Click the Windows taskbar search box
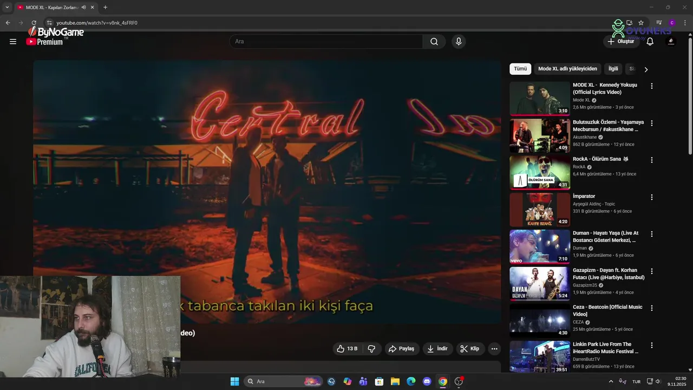The height and width of the screenshot is (390, 693). [x=283, y=381]
